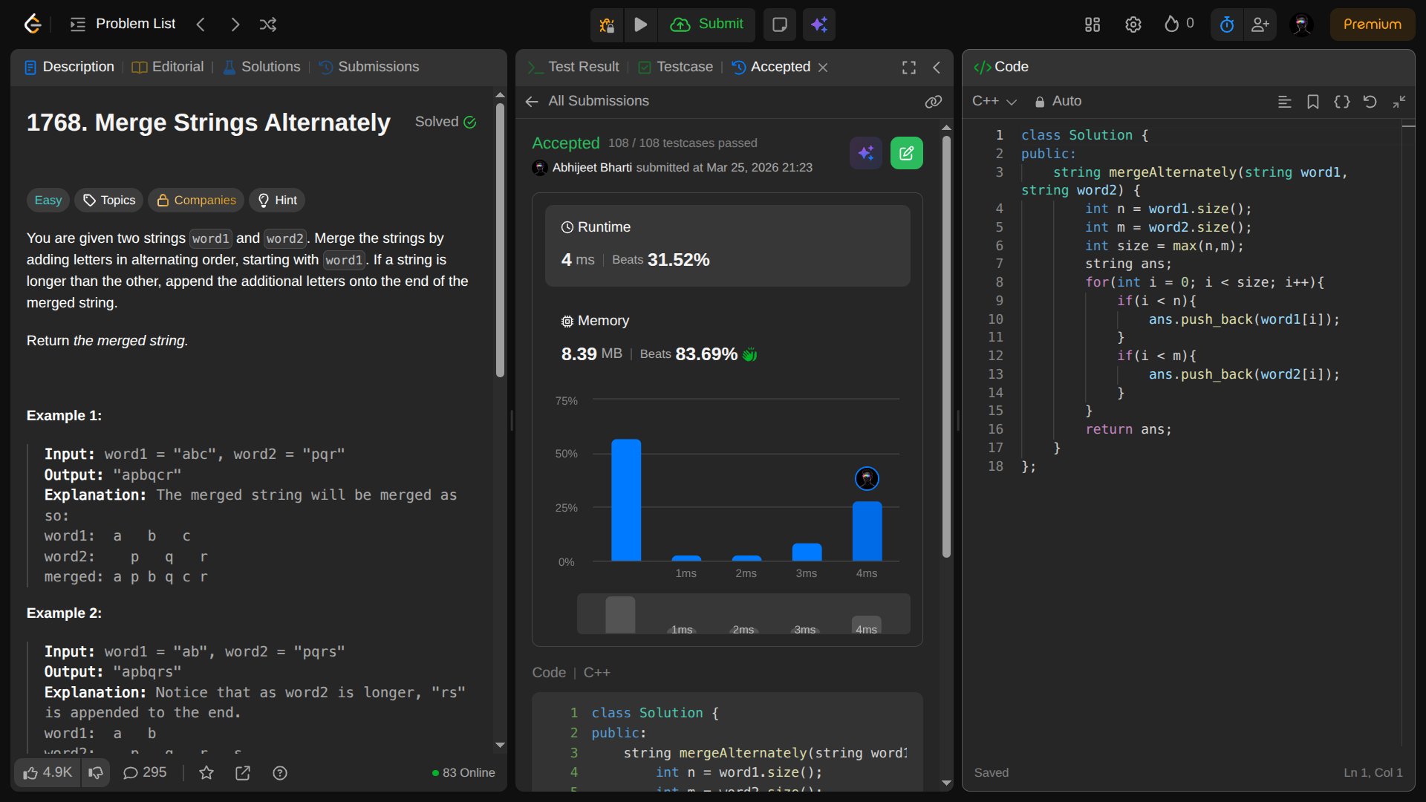Reset code to default icon
The height and width of the screenshot is (802, 1426).
click(x=1370, y=102)
